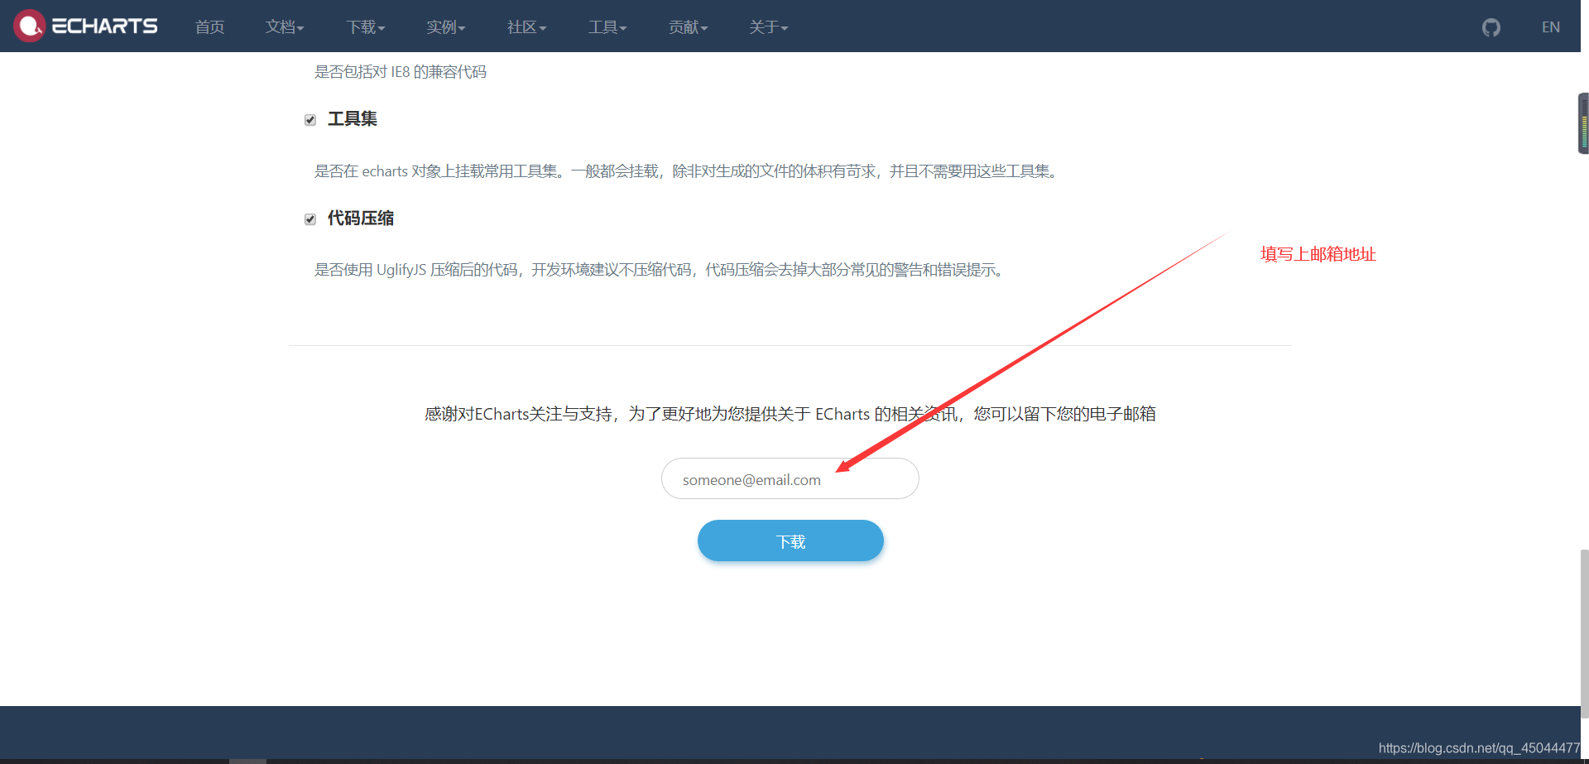Click the 代码压缩 heading label

tap(361, 219)
